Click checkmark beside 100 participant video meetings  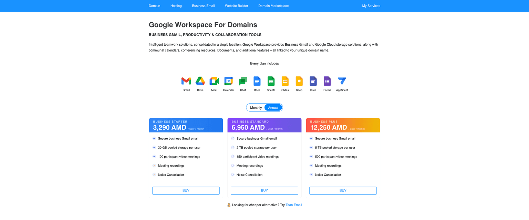tap(154, 157)
